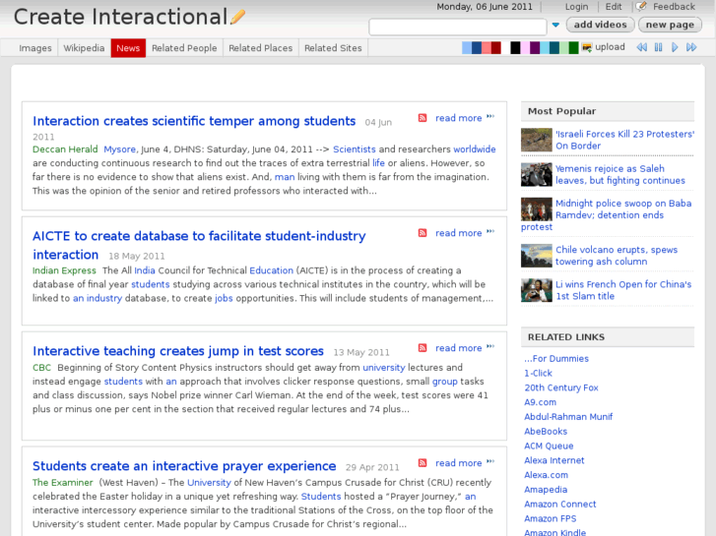The height and width of the screenshot is (536, 716).
Task: Click the new page button
Action: click(670, 25)
